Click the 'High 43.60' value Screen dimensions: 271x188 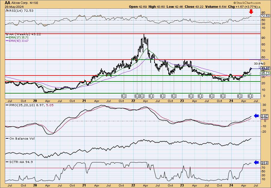tap(157, 7)
